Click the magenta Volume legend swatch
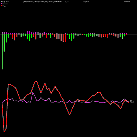 [x=2, y=4]
